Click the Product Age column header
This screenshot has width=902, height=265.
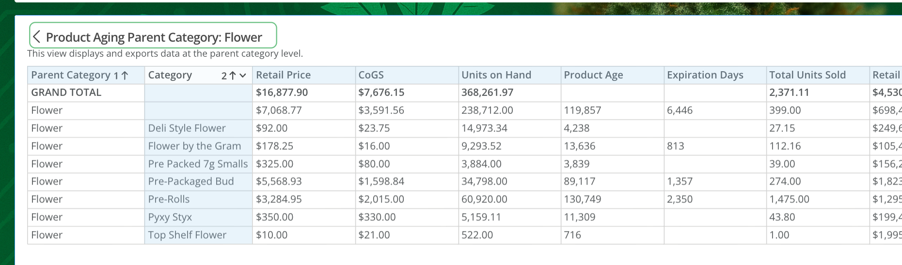pyautogui.click(x=593, y=75)
